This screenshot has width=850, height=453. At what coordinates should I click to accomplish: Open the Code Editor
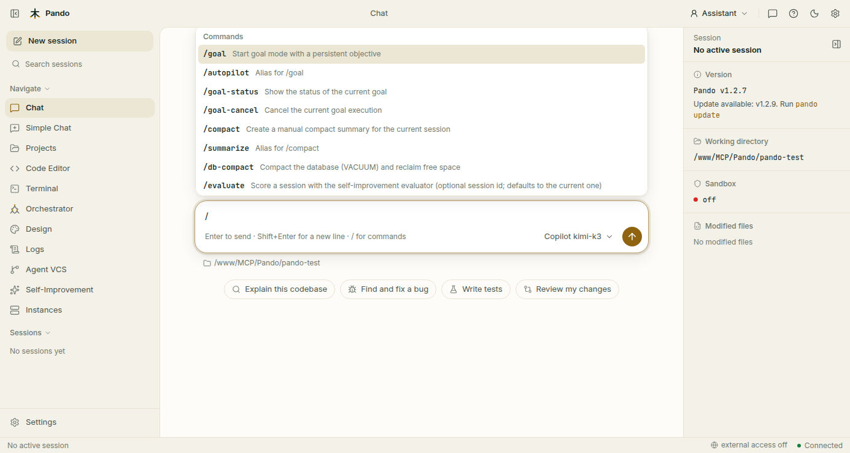(x=80, y=169)
